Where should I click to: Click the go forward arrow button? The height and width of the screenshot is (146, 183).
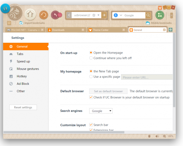104,15
